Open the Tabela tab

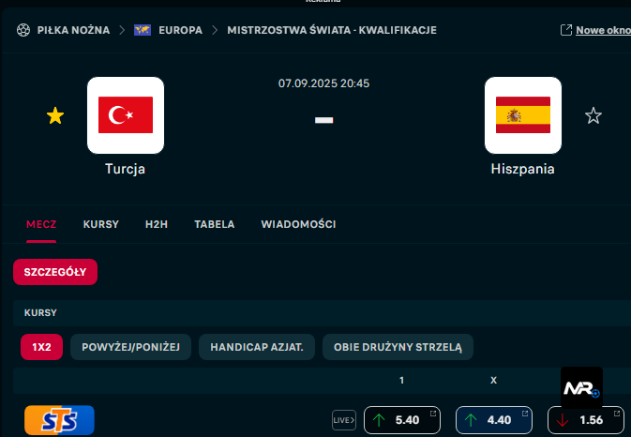pyautogui.click(x=215, y=225)
